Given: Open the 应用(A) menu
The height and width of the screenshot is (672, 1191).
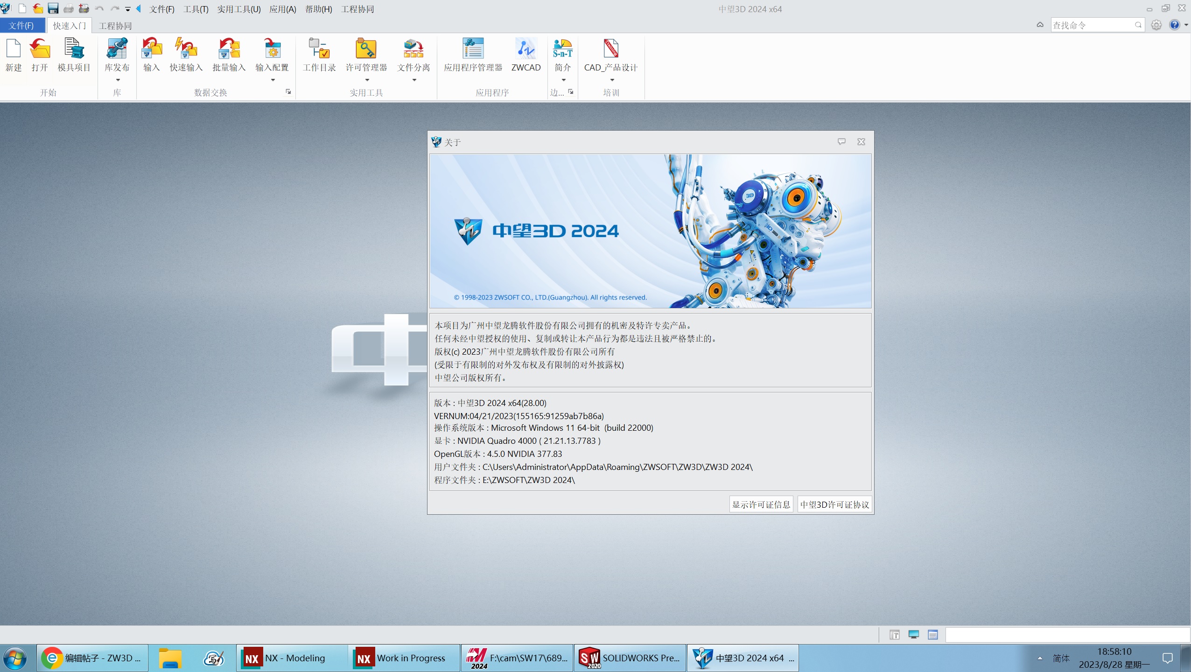Looking at the screenshot, I should coord(282,9).
